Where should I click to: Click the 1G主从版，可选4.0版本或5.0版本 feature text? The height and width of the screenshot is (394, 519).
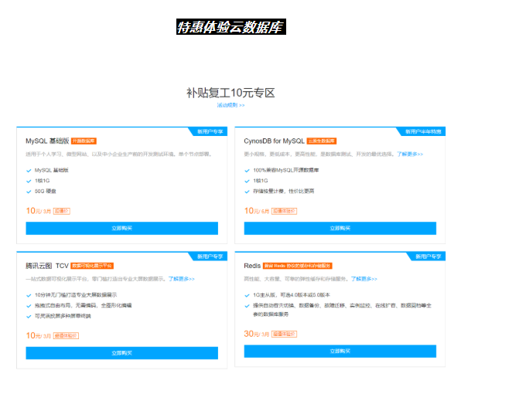coord(292,295)
